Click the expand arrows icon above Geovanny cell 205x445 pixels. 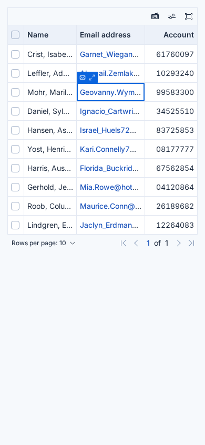(x=92, y=78)
